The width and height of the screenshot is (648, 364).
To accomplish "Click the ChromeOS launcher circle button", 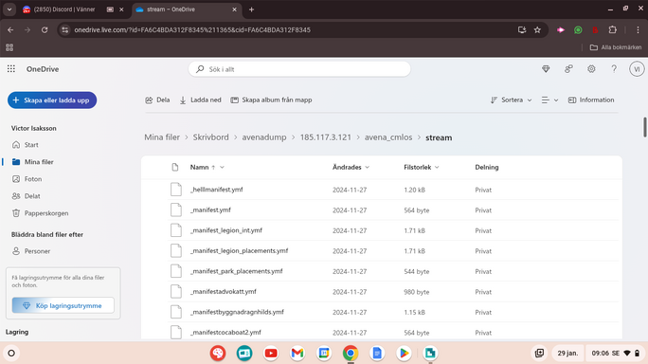I will click(11, 354).
